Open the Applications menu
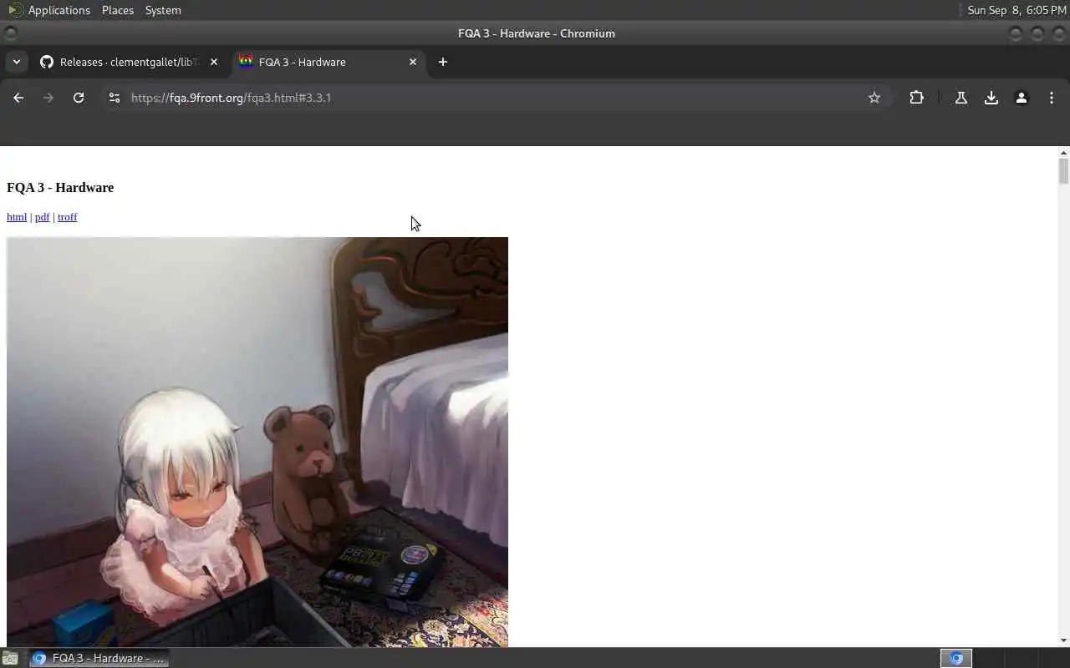This screenshot has width=1070, height=668. (x=50, y=10)
